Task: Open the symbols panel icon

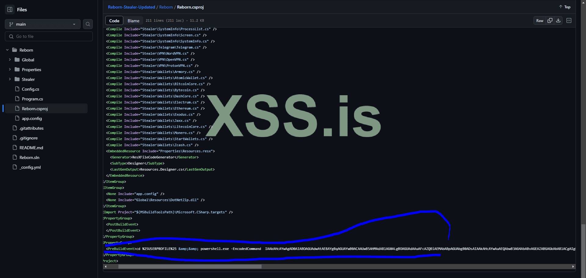Action: pyautogui.click(x=569, y=20)
